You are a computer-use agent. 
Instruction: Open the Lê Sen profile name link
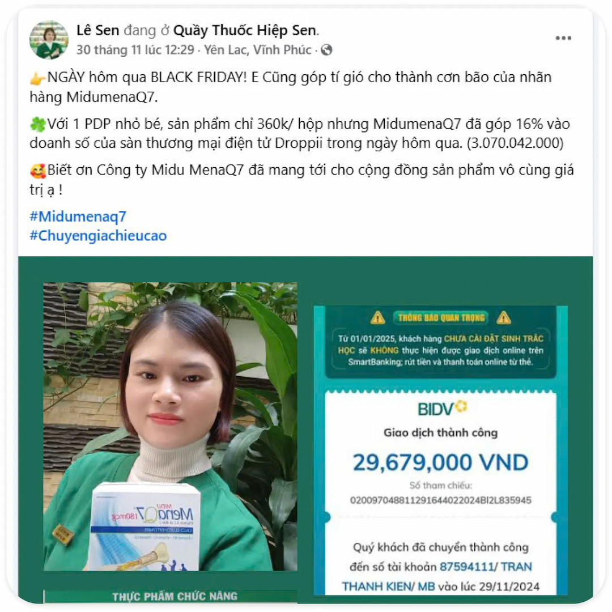point(97,30)
